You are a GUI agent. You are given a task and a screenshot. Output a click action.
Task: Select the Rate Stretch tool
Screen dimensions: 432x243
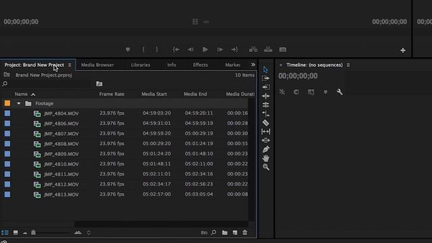[x=265, y=113]
